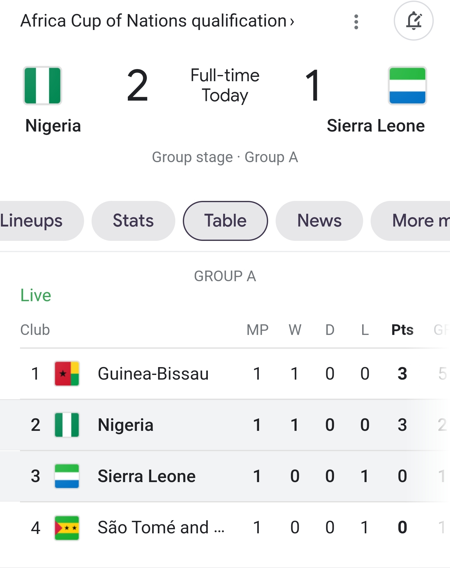The image size is (450, 568).
Task: Click the Nigeria flag in the scoreboard
Action: 42,86
